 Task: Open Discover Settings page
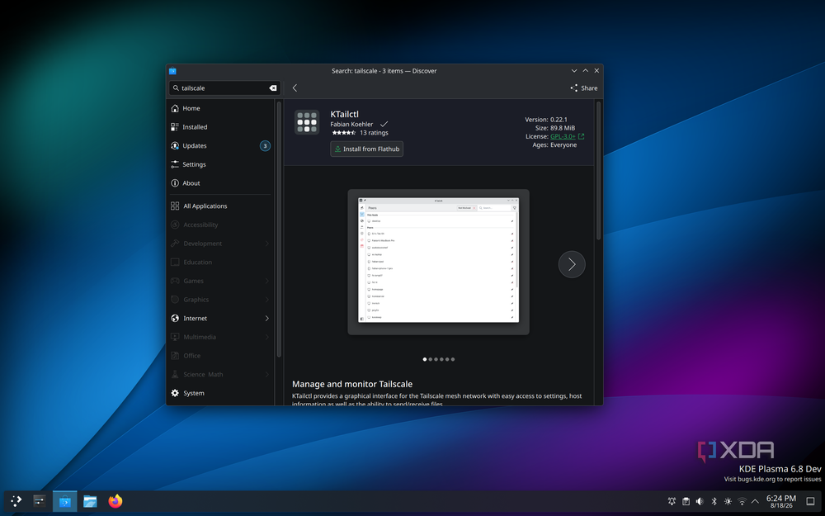(x=221, y=164)
